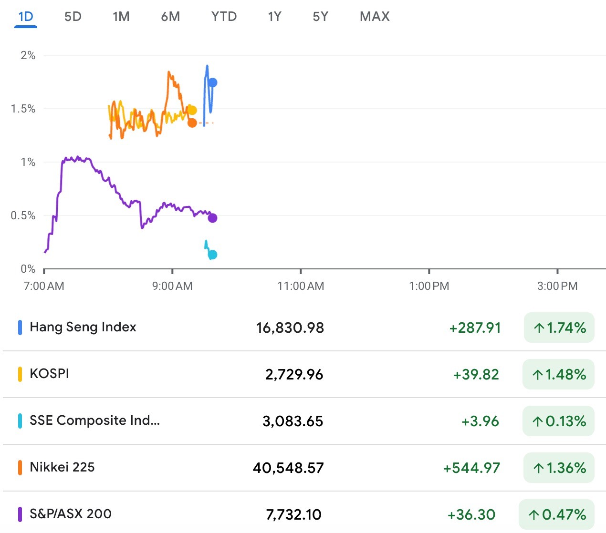Click the Hang Seng 1.74% change badge
The image size is (606, 533).
559,328
